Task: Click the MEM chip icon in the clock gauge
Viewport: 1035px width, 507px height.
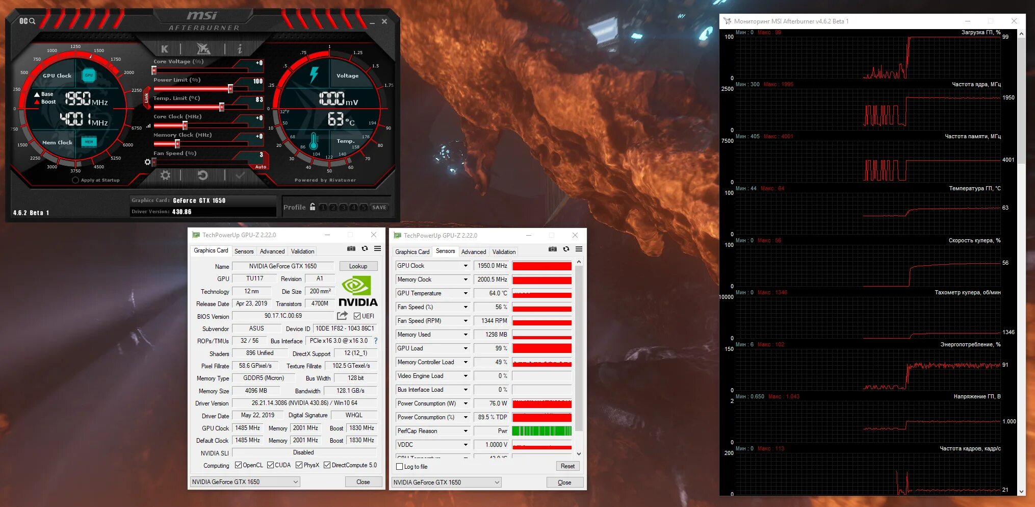Action: [89, 142]
